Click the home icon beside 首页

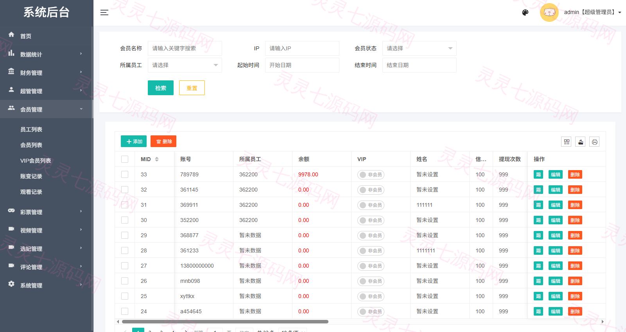tap(11, 35)
